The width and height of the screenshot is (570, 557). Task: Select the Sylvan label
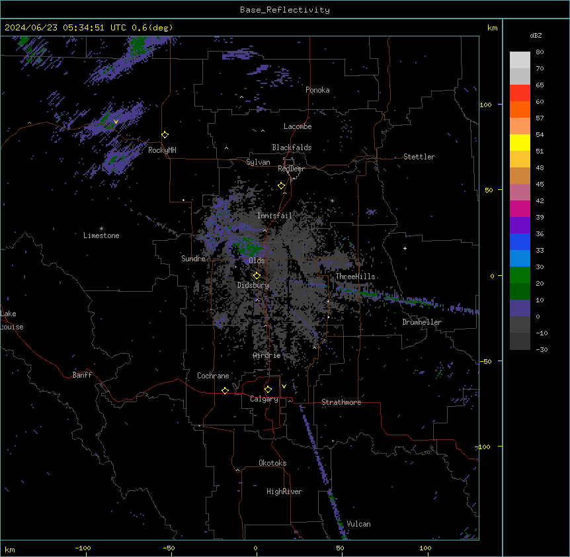[x=258, y=162]
